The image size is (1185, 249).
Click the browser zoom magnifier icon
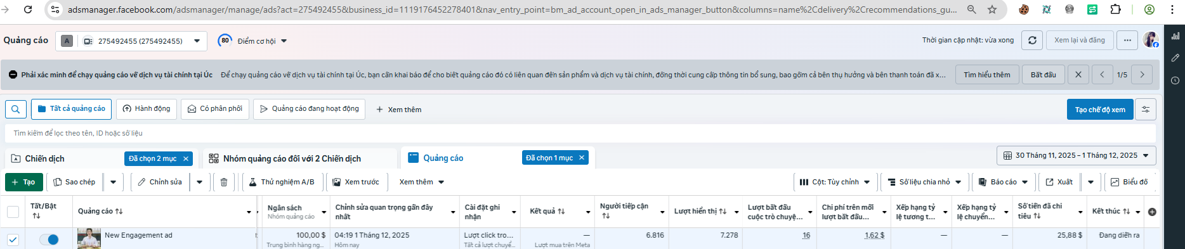pos(972,10)
